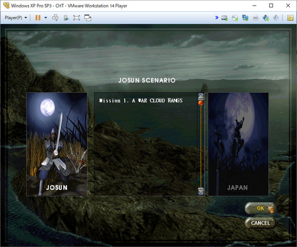Pause the virtual machine
Screen dimensions: 297x247
click(38, 18)
